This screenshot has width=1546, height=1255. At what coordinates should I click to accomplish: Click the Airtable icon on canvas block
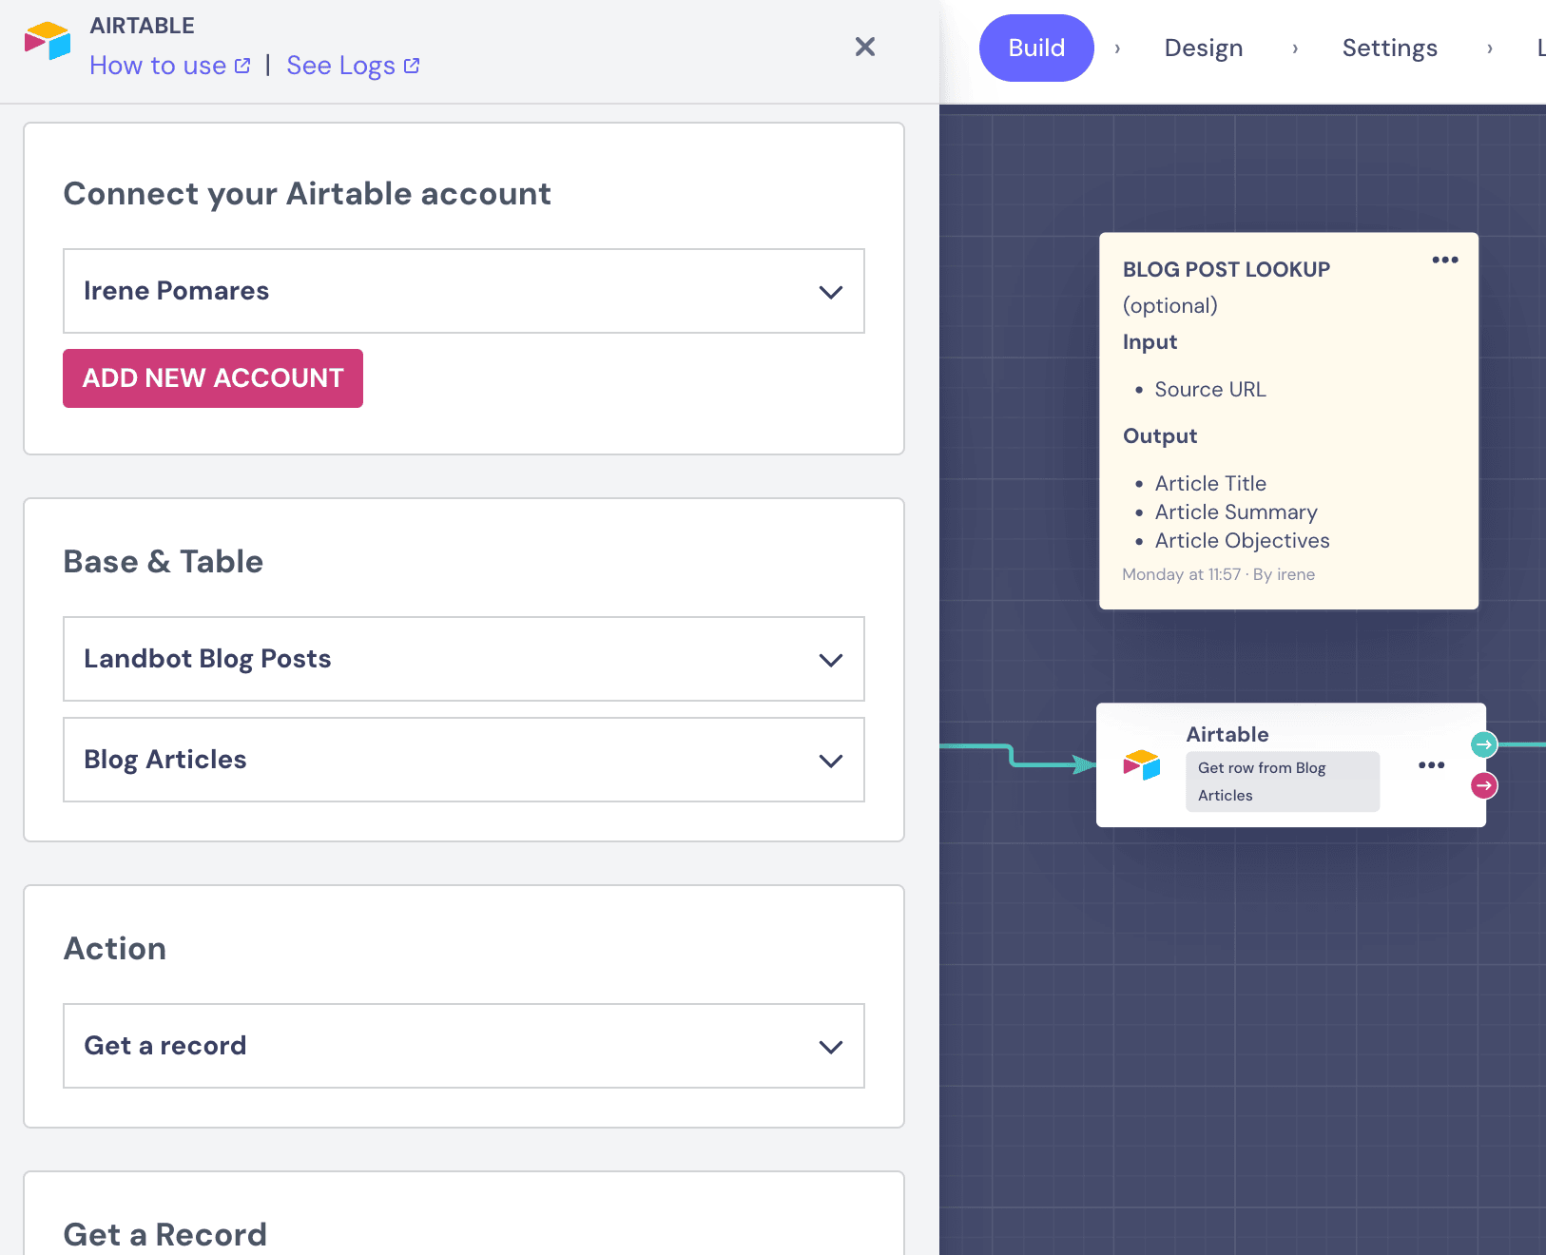(x=1142, y=764)
